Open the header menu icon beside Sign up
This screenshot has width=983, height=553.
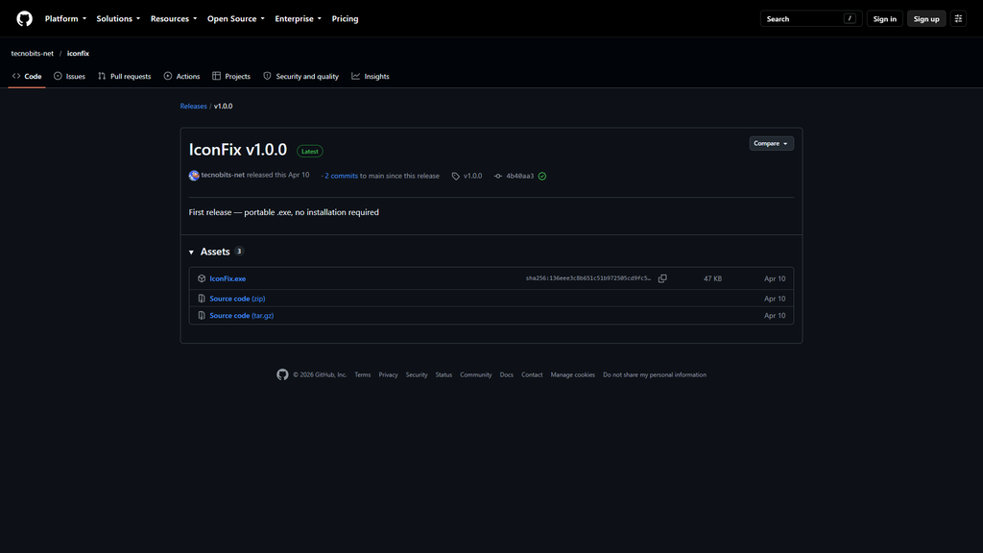pos(958,19)
